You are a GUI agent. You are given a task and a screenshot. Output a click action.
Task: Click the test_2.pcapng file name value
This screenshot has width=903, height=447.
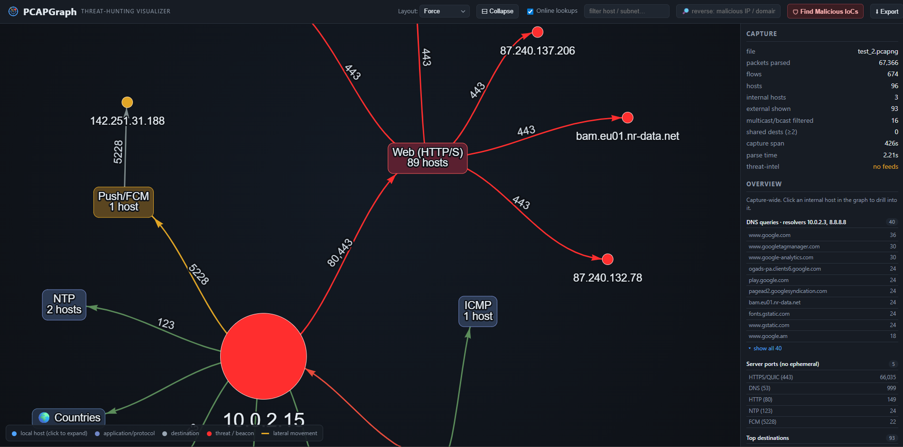(878, 51)
